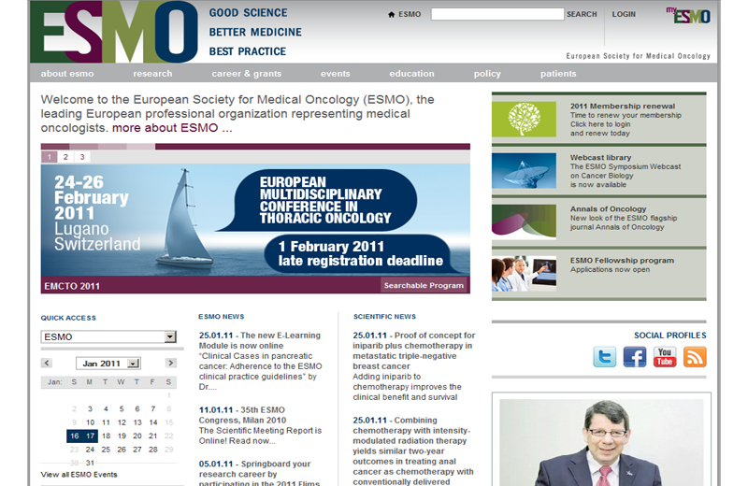The height and width of the screenshot is (486, 748).
Task: Open chemotherapy with intensity-modulated radiation news item
Action: (x=413, y=451)
